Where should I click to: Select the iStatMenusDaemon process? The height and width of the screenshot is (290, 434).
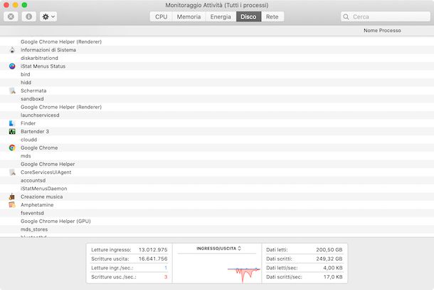43,189
